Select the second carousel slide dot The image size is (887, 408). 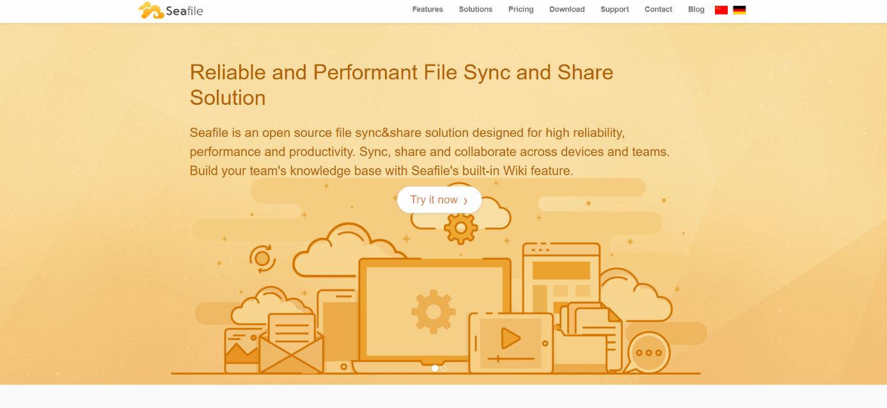[x=444, y=368]
